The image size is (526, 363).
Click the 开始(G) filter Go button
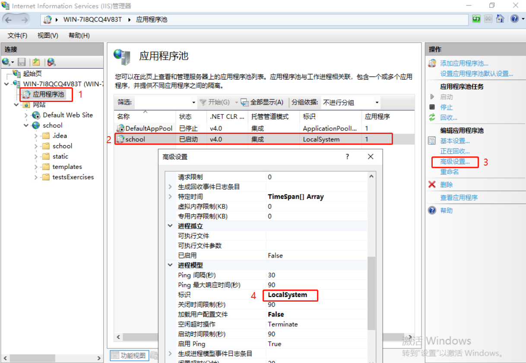[x=214, y=102]
